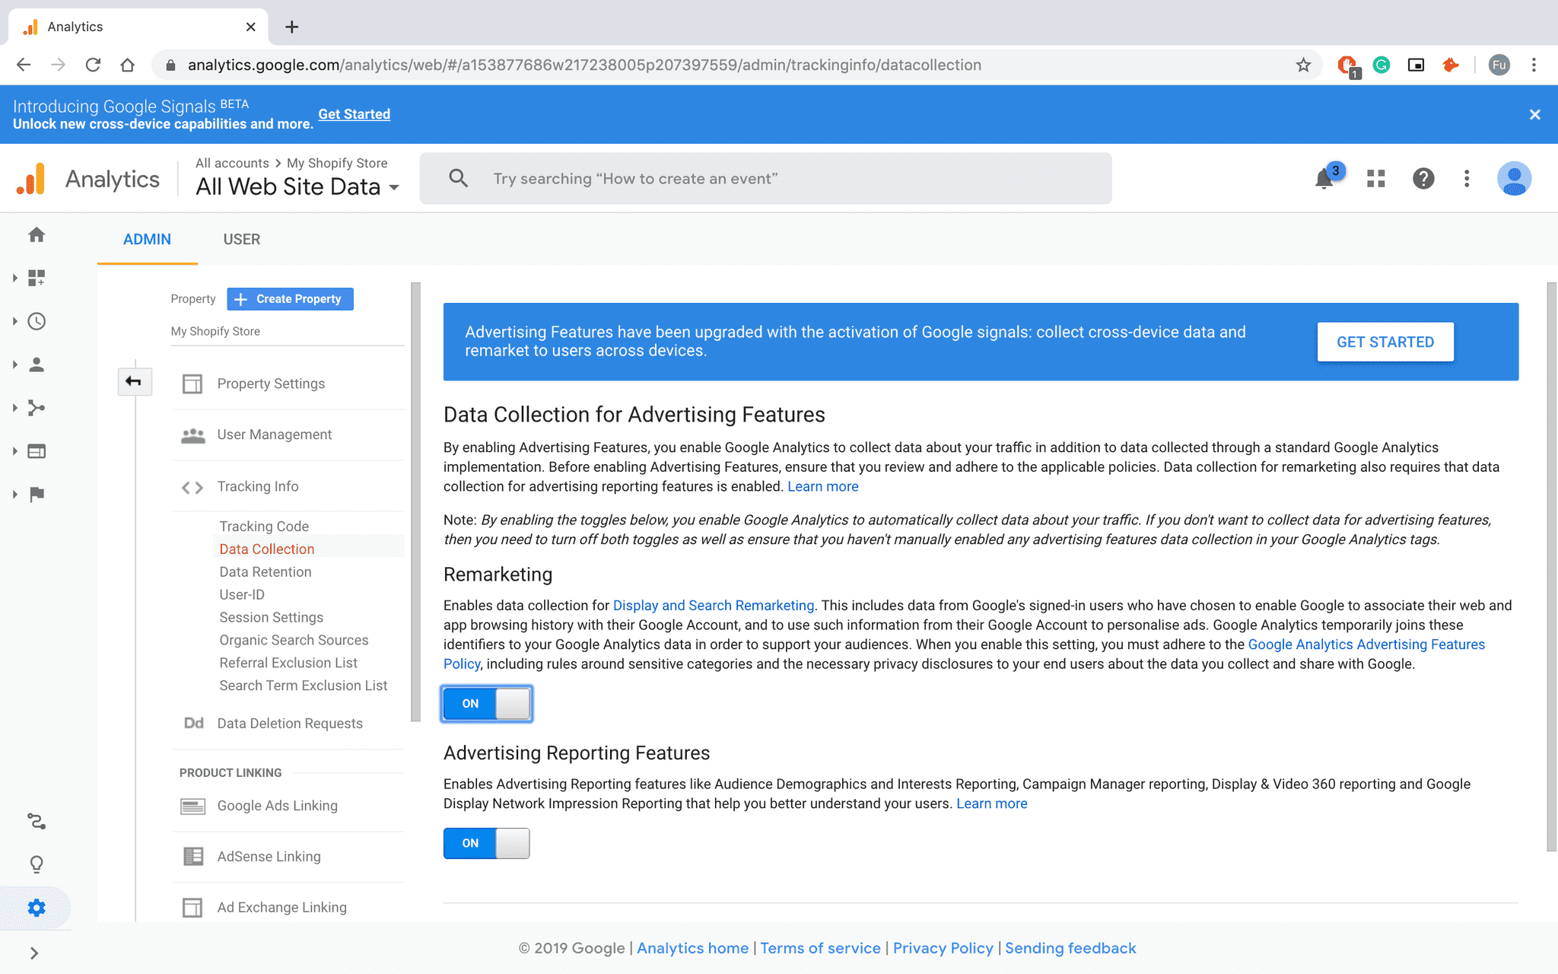Click the Grammarly extension icon
Image resolution: width=1558 pixels, height=974 pixels.
[x=1382, y=65]
